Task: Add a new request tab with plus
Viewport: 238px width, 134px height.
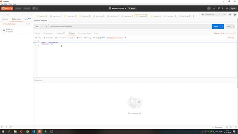Action: (x=193, y=16)
